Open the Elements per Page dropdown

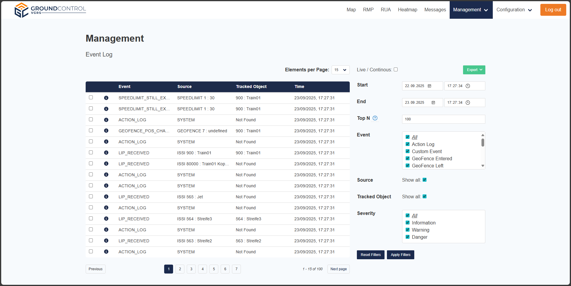pyautogui.click(x=340, y=70)
